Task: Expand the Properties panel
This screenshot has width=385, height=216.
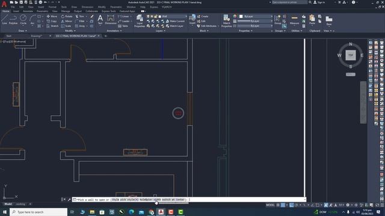Action: click(x=245, y=31)
